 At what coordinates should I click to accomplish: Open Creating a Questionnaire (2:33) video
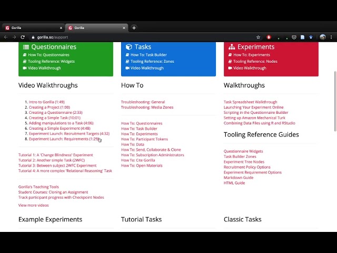point(56,112)
